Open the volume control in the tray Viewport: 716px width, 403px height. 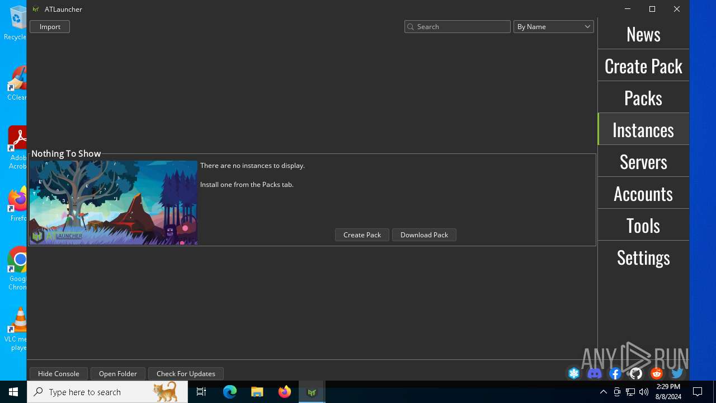click(644, 392)
